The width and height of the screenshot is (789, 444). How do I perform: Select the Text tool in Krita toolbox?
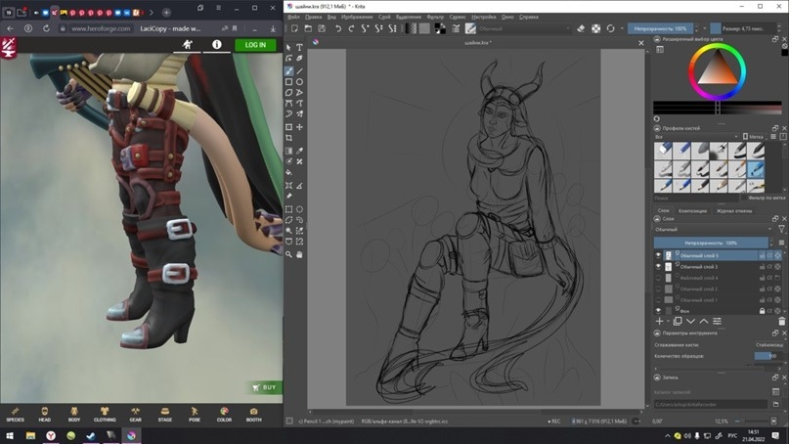[x=299, y=47]
